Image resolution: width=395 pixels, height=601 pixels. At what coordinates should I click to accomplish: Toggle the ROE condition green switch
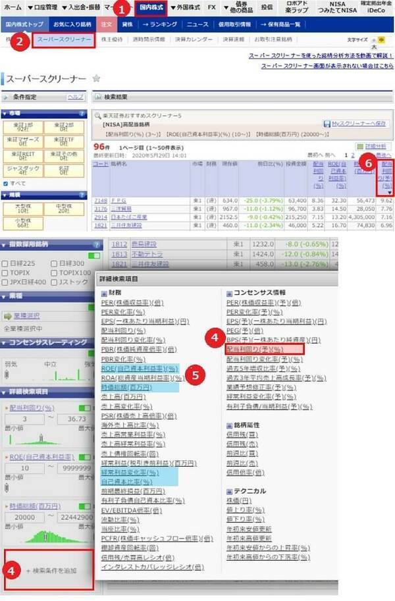pyautogui.click(x=84, y=457)
